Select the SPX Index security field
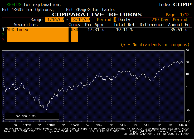The width and height of the screenshot is (194, 139). pyautogui.click(x=38, y=30)
